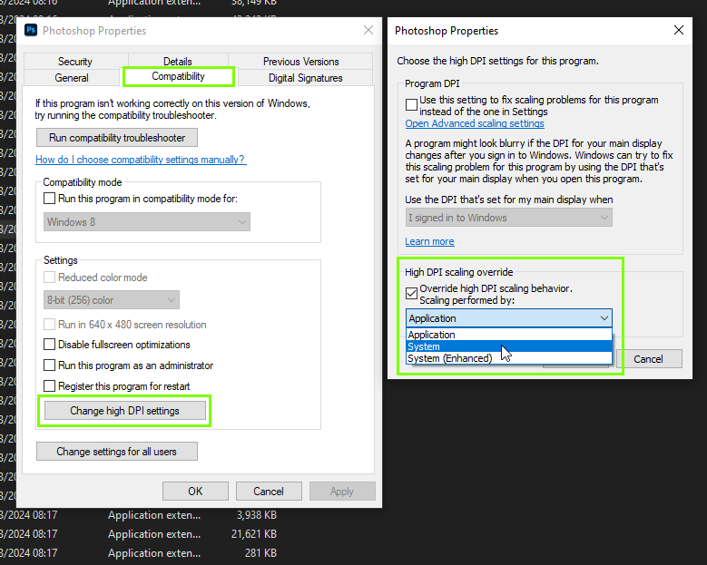Image resolution: width=707 pixels, height=565 pixels.
Task: Check the Program DPI 'Use this setting' checkbox
Action: [411, 104]
